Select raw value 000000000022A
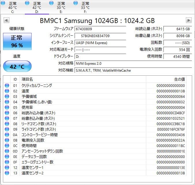 [x=171, y=140]
